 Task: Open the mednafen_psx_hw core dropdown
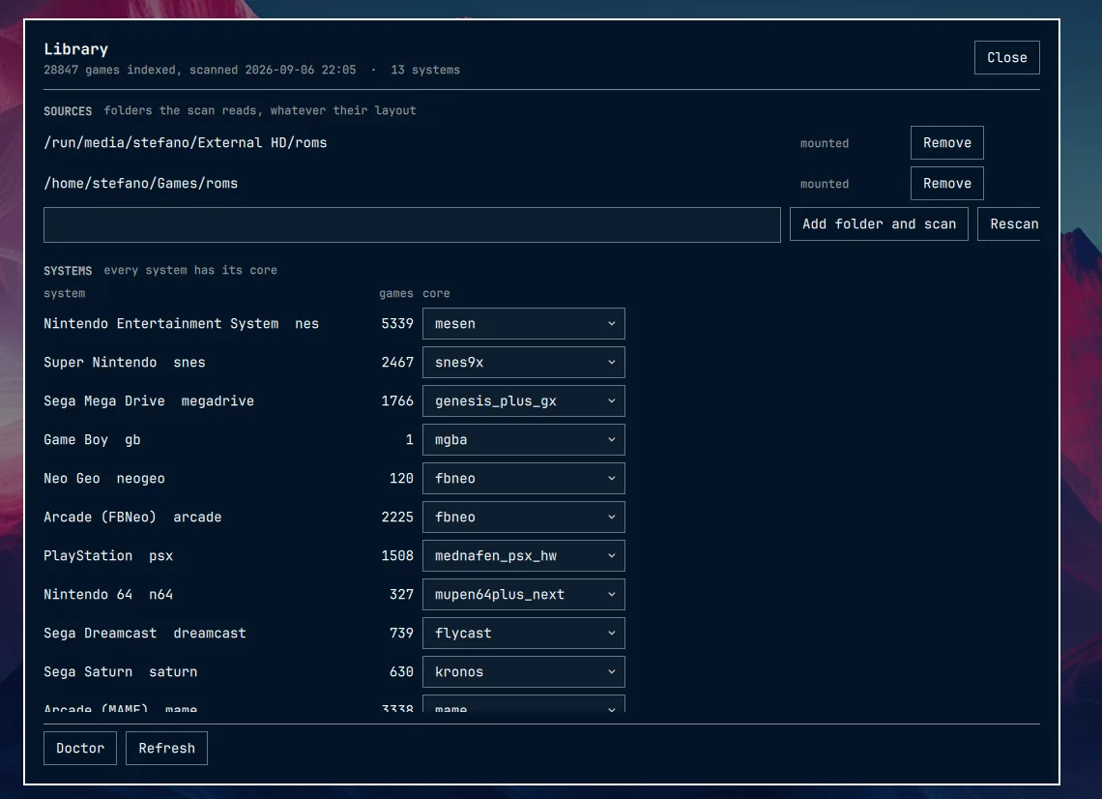pos(524,555)
